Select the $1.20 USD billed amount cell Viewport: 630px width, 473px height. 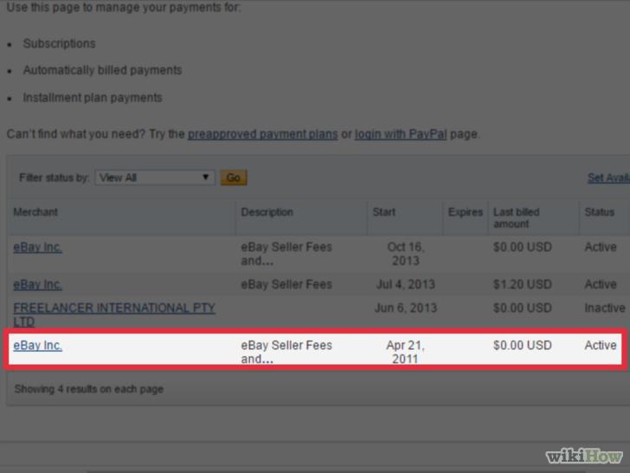click(x=523, y=284)
